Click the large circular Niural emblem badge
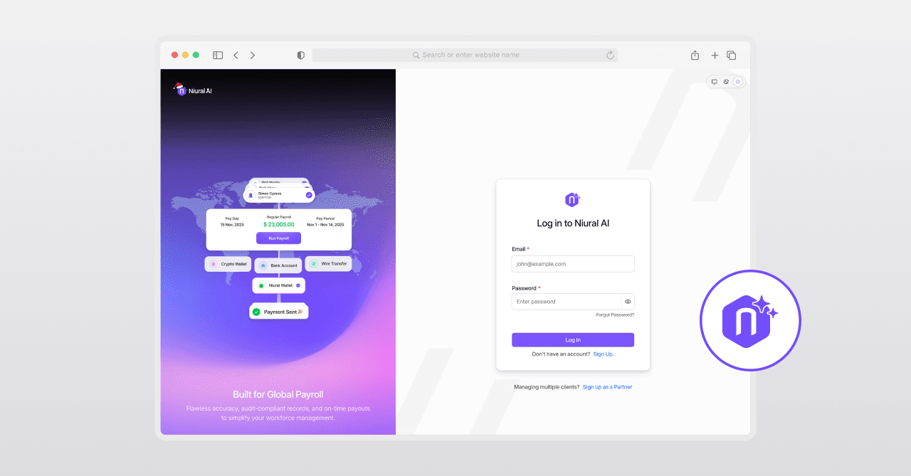 click(750, 320)
